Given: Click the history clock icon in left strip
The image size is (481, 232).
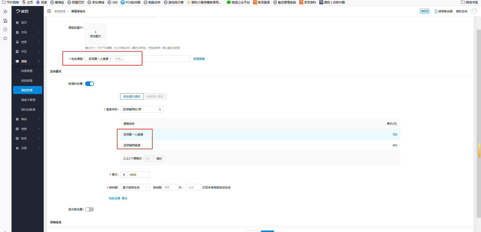Looking at the screenshot, I should pos(5,29).
